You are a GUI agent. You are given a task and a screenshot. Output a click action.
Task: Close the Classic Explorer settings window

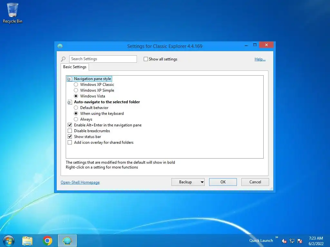point(267,45)
